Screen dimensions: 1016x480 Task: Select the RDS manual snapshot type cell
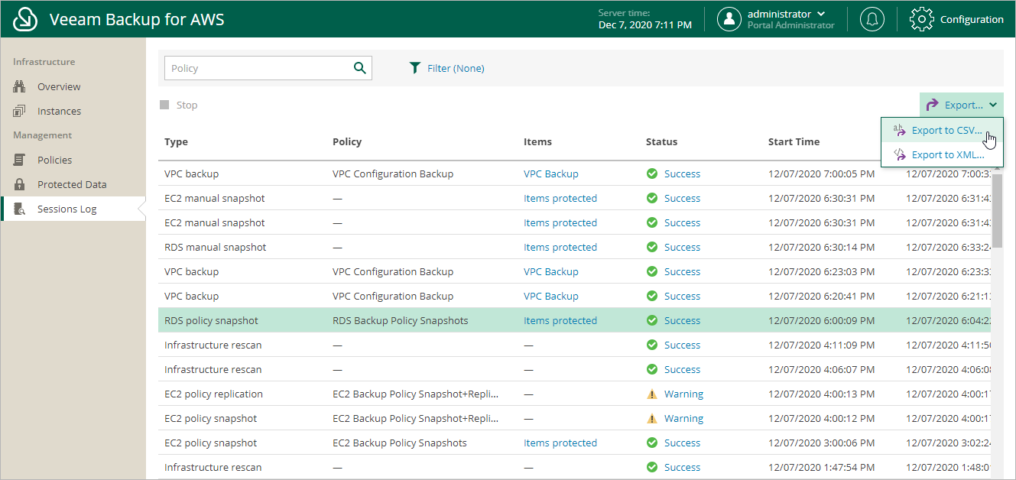pyautogui.click(x=216, y=247)
